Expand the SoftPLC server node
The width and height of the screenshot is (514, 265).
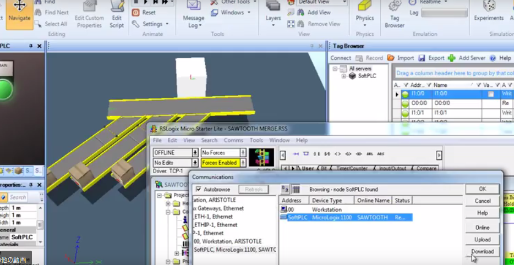point(343,76)
